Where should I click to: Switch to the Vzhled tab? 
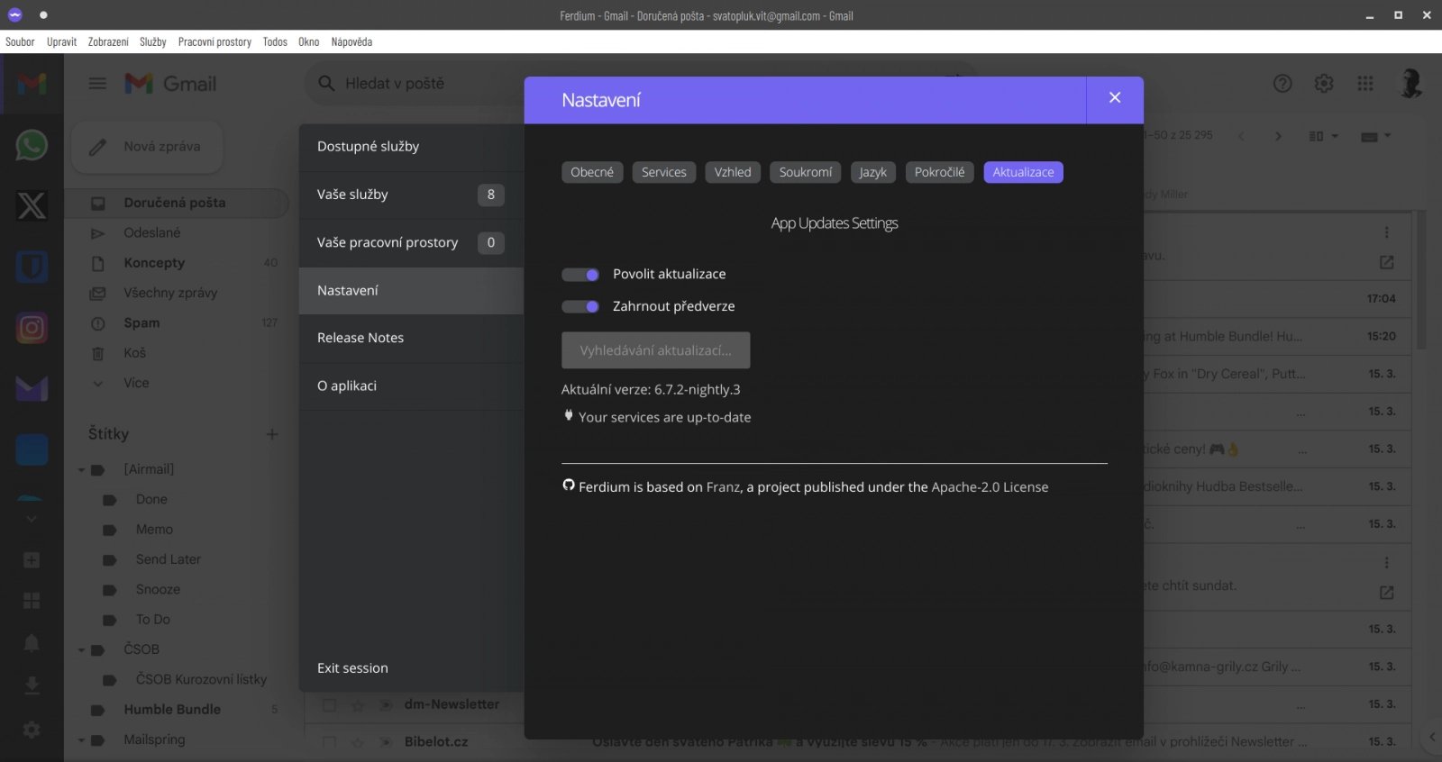tap(733, 172)
